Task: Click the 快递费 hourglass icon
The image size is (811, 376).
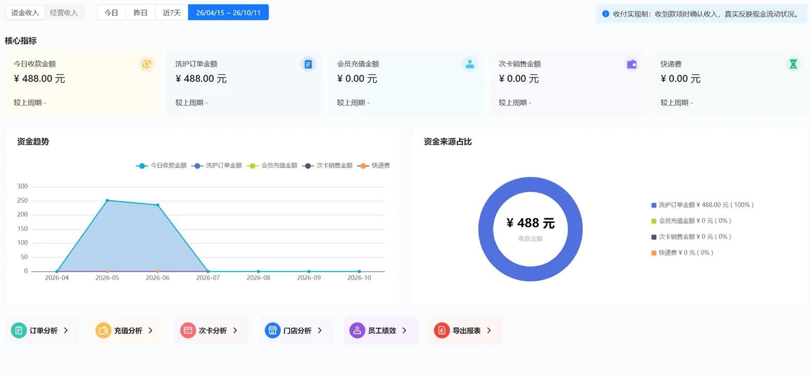Action: point(793,64)
